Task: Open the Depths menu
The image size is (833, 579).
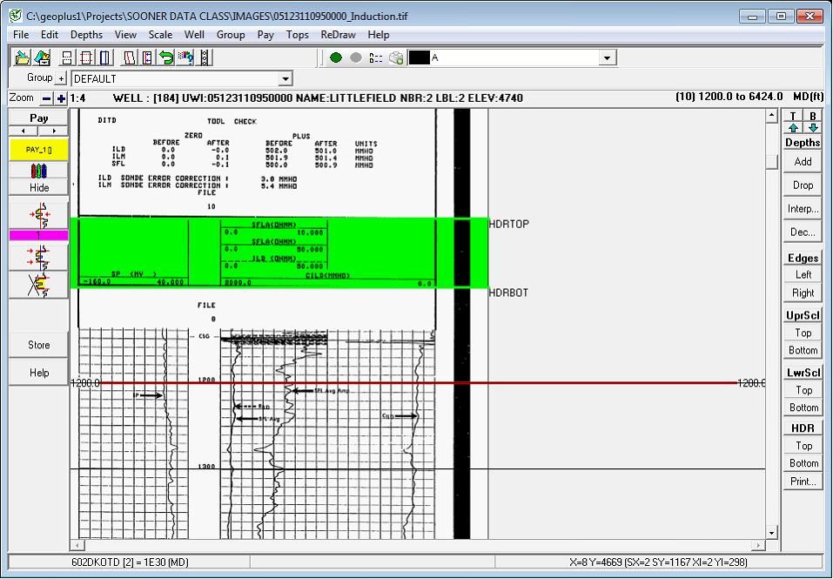Action: [86, 35]
